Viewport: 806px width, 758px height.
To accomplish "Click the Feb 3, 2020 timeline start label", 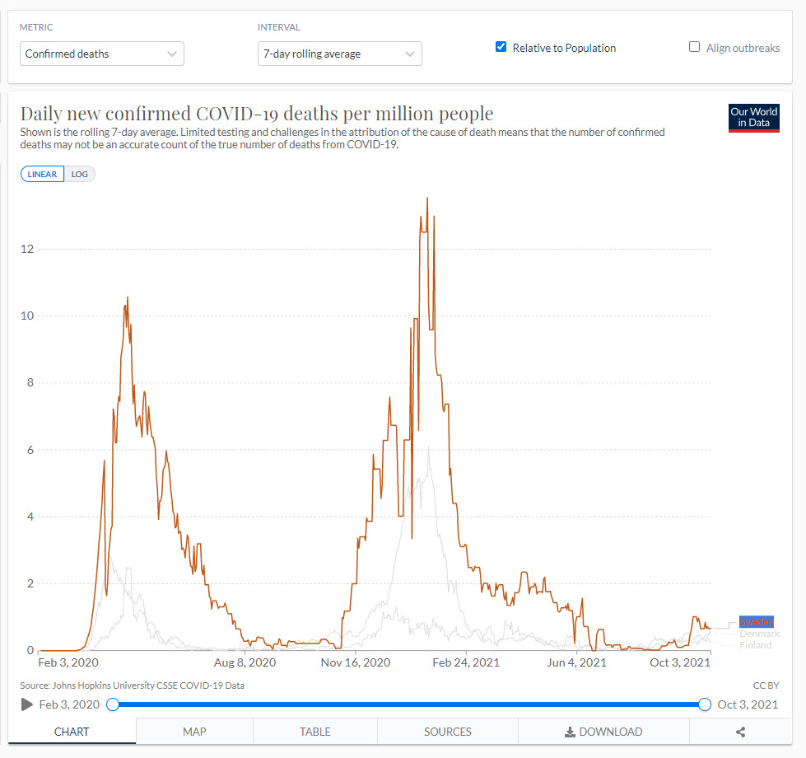I will (x=69, y=704).
